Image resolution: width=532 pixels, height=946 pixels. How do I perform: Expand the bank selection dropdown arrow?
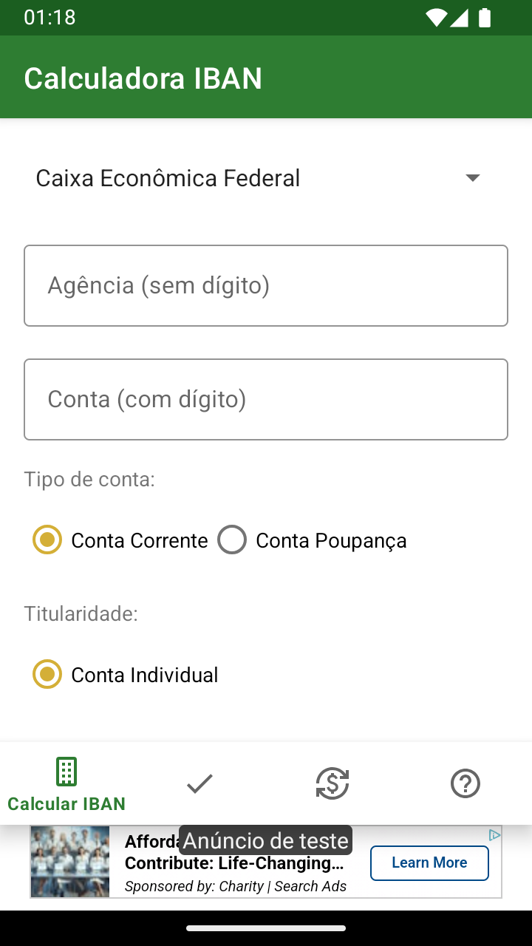473,178
